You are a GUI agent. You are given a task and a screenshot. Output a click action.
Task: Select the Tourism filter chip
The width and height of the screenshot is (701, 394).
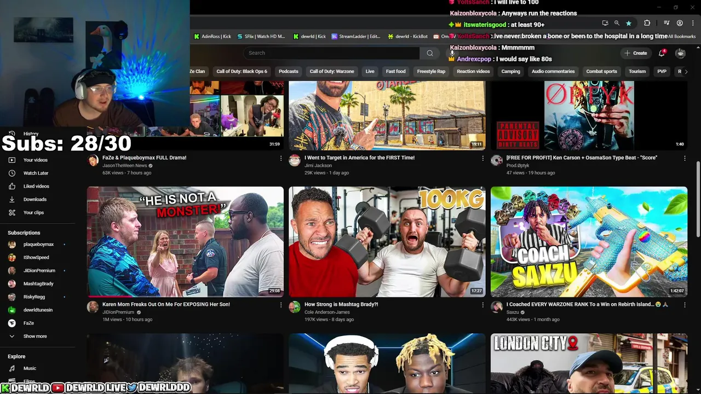coord(637,72)
